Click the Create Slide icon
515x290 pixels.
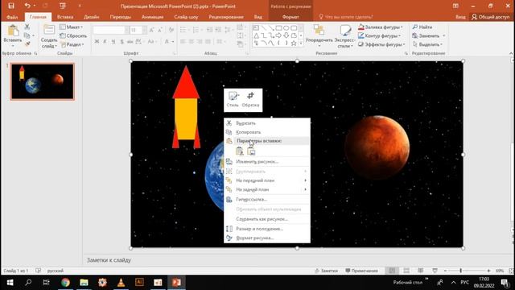(49, 31)
